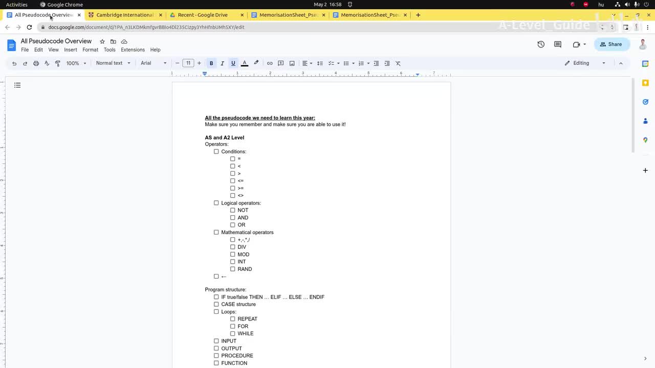Open the File menu

(25, 50)
